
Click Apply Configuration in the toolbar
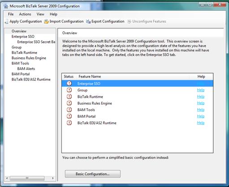pyautogui.click(x=26, y=22)
